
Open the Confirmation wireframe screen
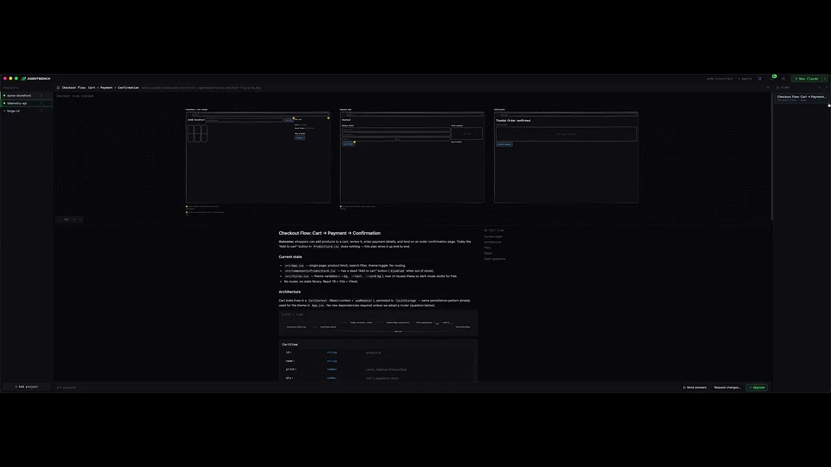(x=566, y=158)
